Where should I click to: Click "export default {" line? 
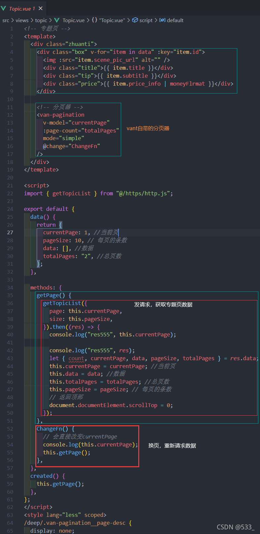tap(49, 209)
